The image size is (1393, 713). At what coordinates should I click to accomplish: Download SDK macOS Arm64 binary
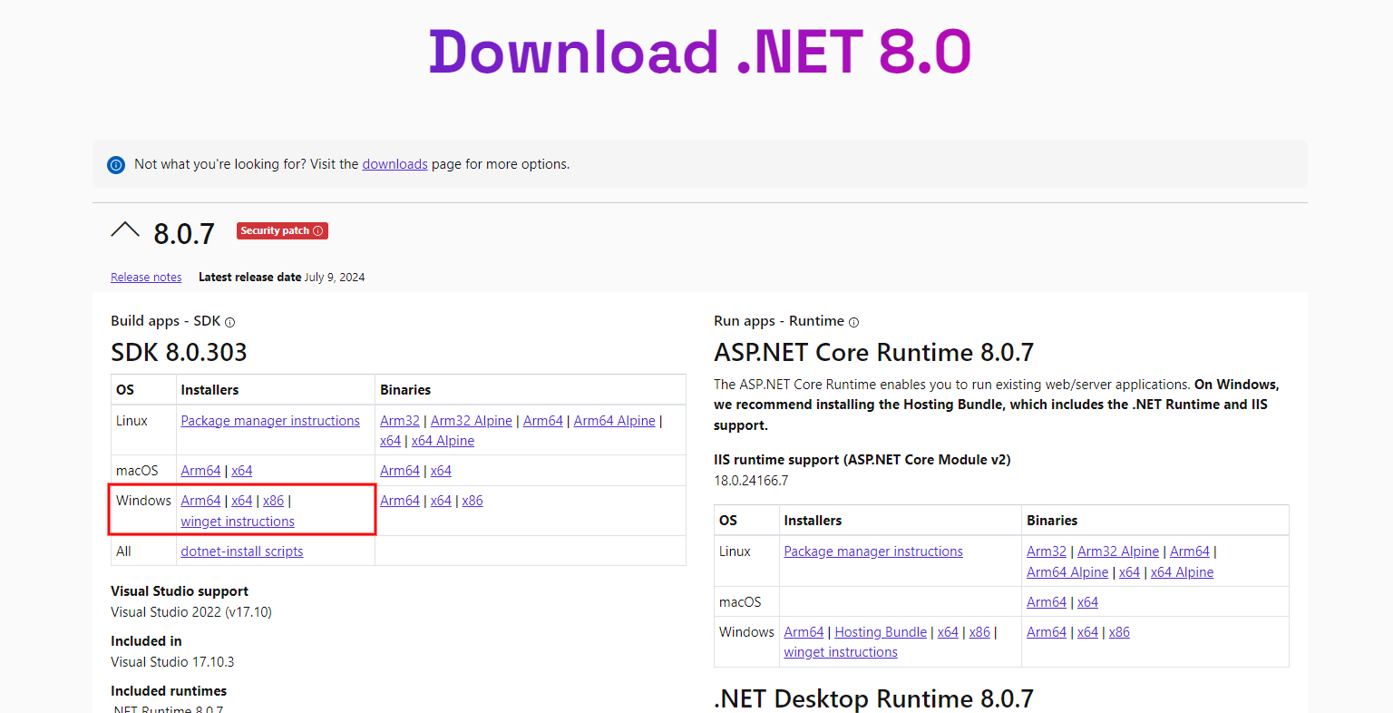click(400, 471)
